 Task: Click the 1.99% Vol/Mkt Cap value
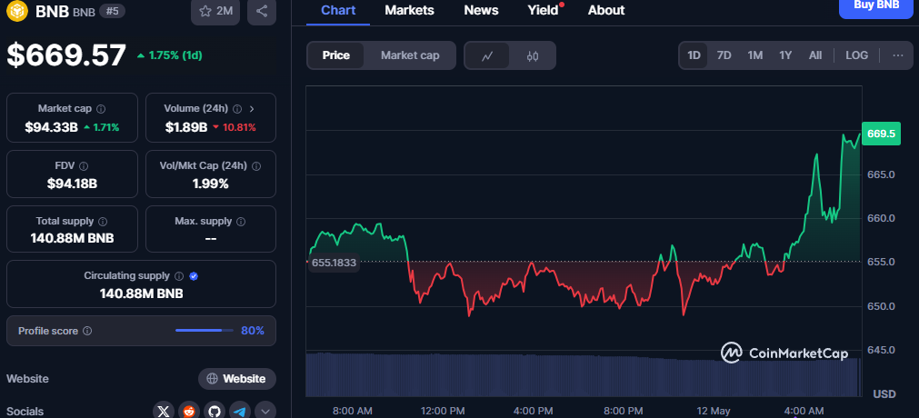click(210, 184)
